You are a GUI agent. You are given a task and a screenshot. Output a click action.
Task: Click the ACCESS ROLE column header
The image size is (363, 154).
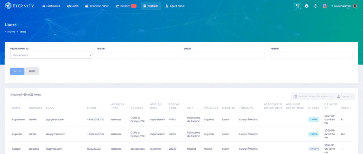[155, 106]
